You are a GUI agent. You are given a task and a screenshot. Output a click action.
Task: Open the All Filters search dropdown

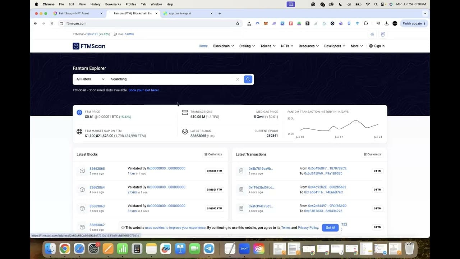[x=90, y=79]
